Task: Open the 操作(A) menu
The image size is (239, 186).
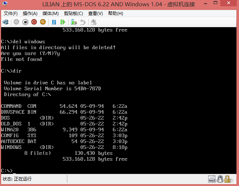Action: tap(30, 14)
